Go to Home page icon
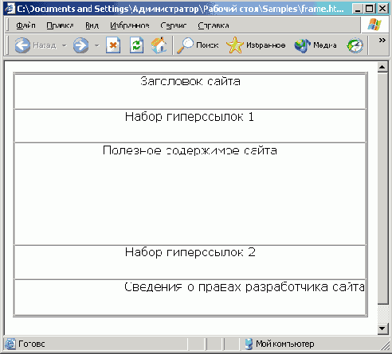Screen dimensions: 392x354 point(159,45)
